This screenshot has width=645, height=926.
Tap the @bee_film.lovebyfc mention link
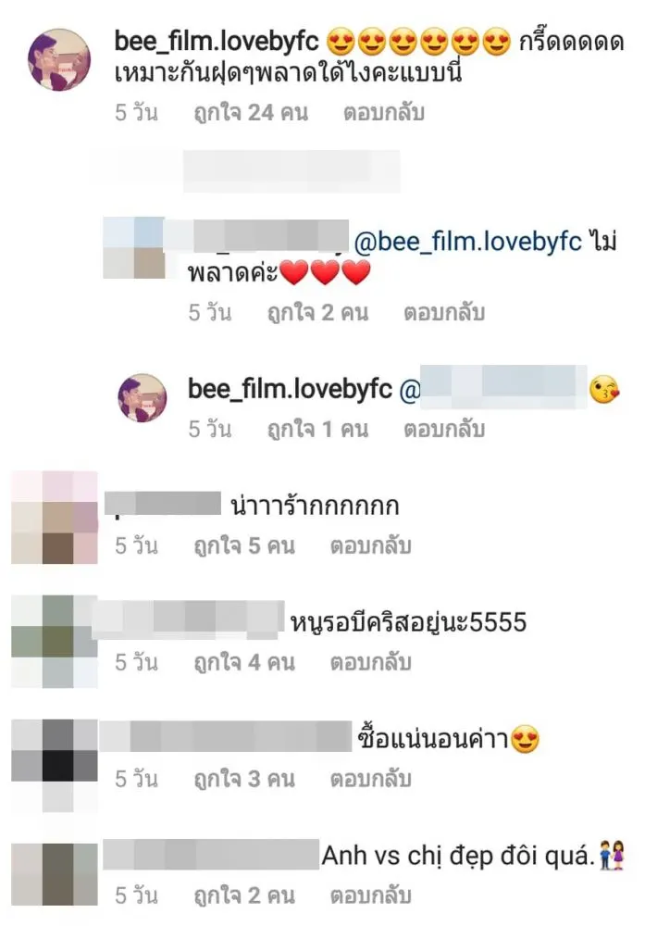[467, 242]
